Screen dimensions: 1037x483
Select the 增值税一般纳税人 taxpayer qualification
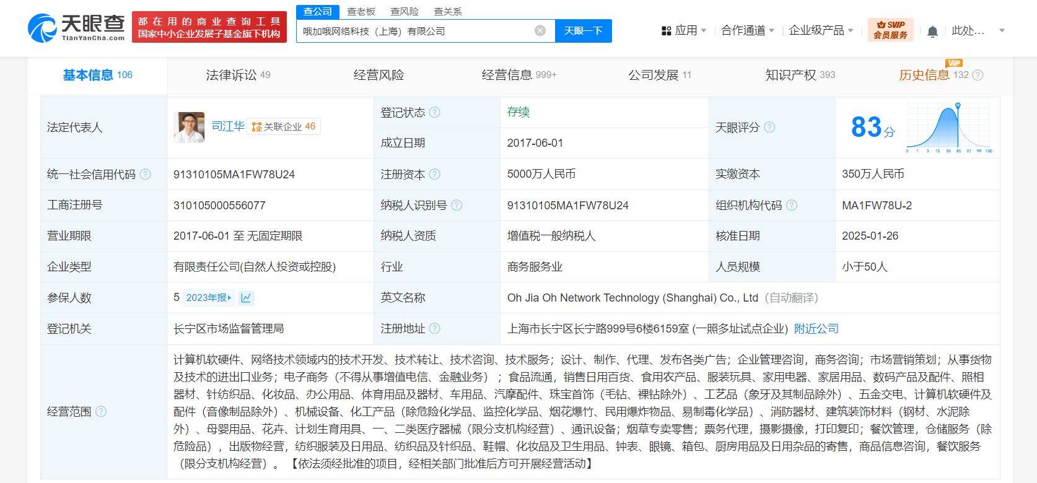[x=551, y=236]
